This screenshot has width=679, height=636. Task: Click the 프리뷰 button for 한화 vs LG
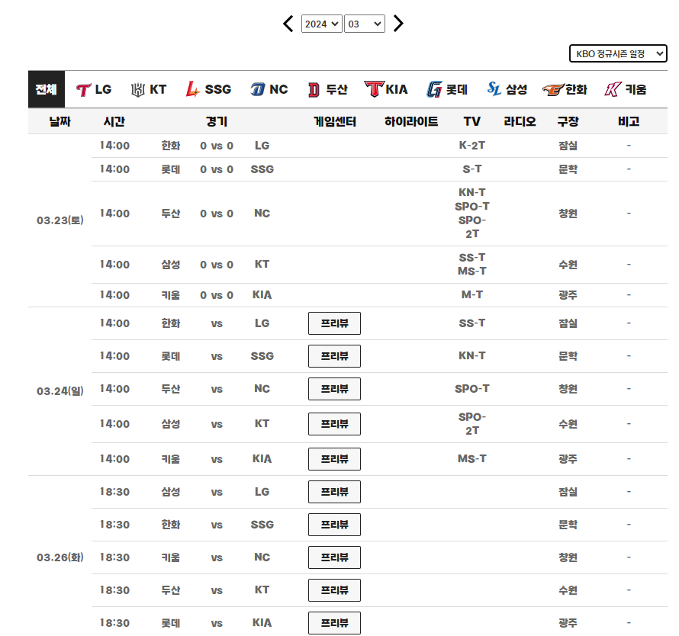(x=334, y=323)
